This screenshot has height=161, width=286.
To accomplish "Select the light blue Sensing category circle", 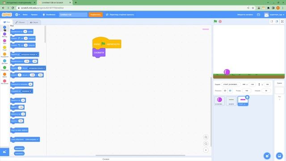I will click(x=4, y=61).
